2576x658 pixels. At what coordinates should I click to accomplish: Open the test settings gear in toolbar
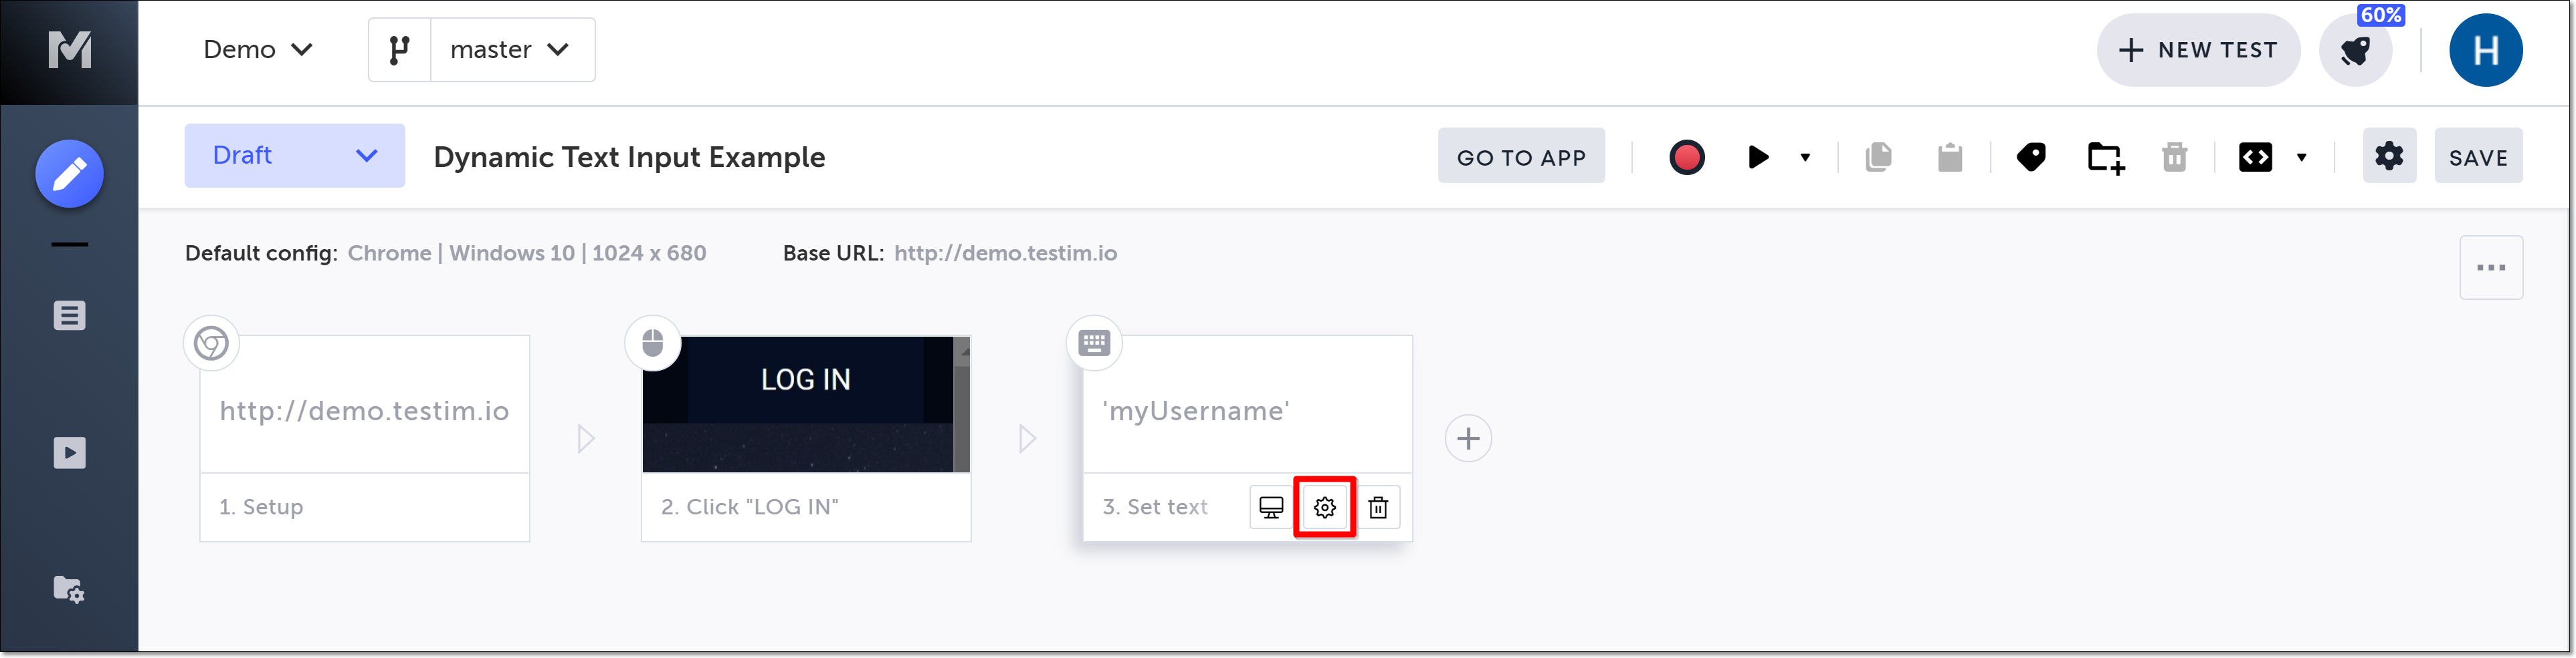tap(2389, 156)
